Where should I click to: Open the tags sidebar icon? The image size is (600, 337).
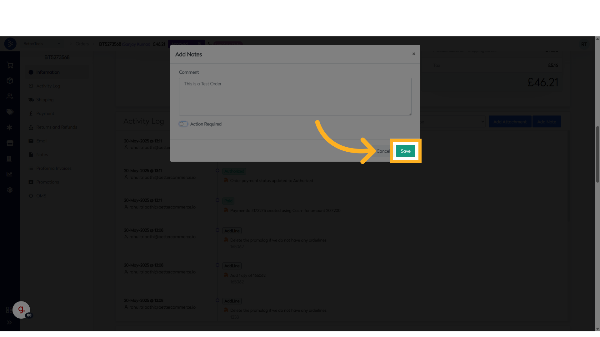(10, 112)
